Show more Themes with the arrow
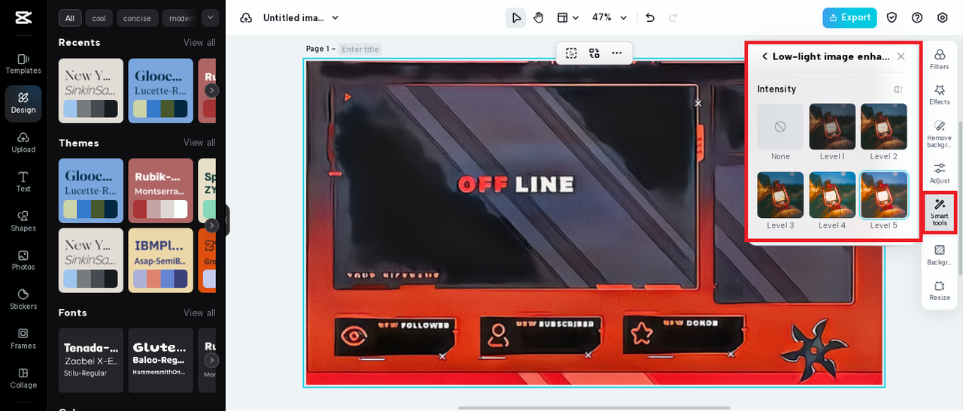 [x=212, y=225]
